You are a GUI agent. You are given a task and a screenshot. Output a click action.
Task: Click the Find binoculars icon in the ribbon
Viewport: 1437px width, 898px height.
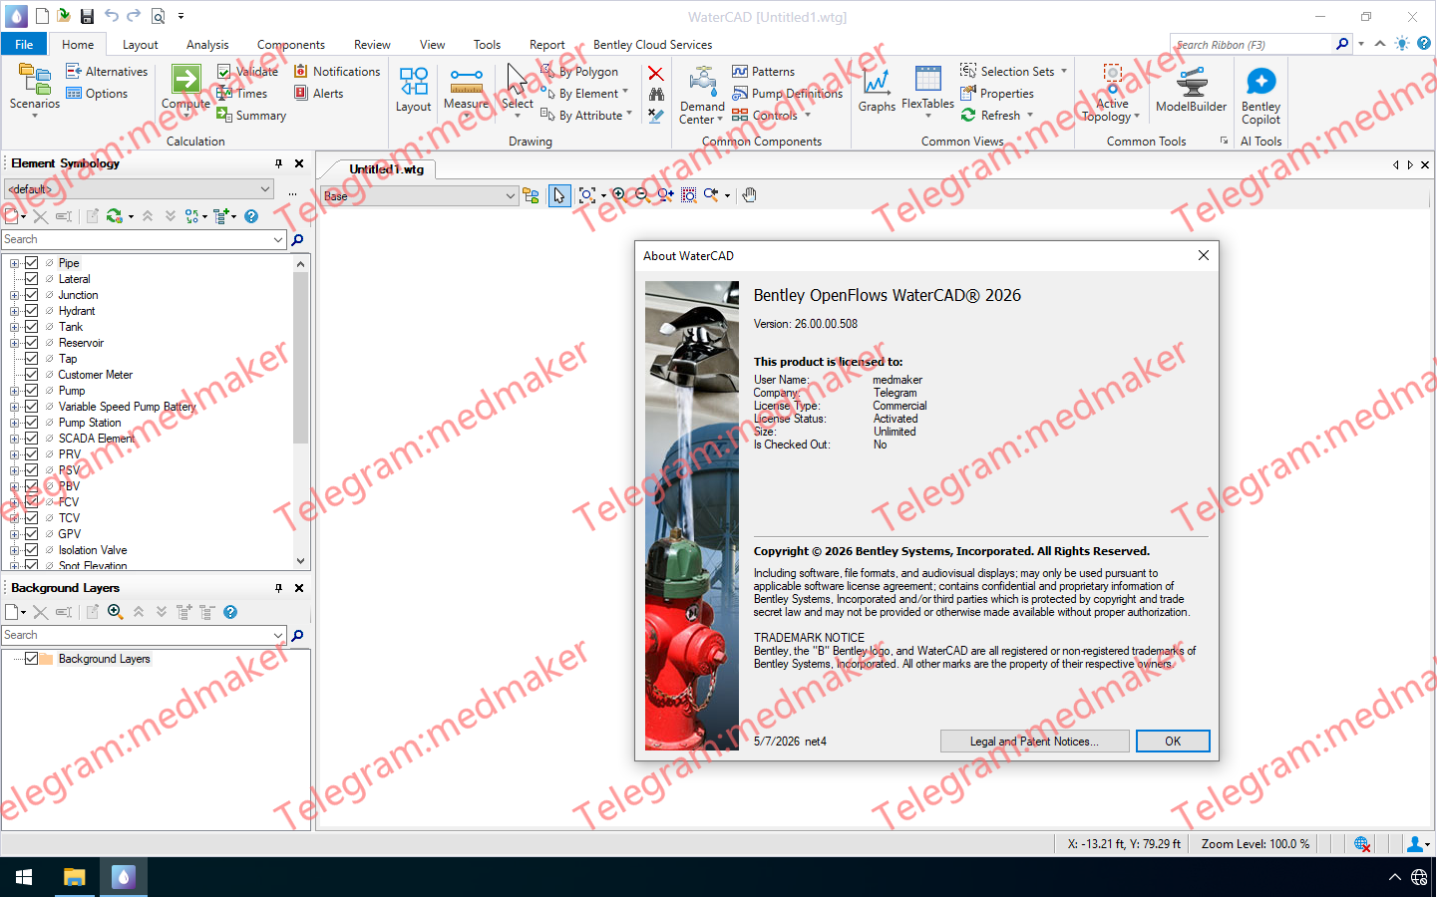coord(655,94)
